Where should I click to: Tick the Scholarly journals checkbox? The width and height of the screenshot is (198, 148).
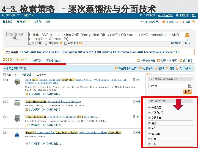pos(65,43)
